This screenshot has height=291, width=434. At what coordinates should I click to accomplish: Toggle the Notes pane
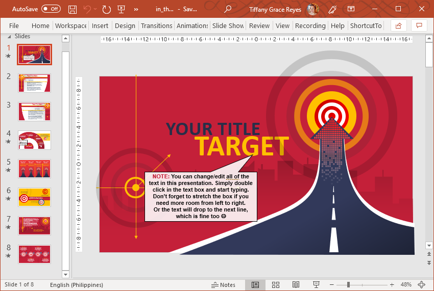tap(224, 285)
